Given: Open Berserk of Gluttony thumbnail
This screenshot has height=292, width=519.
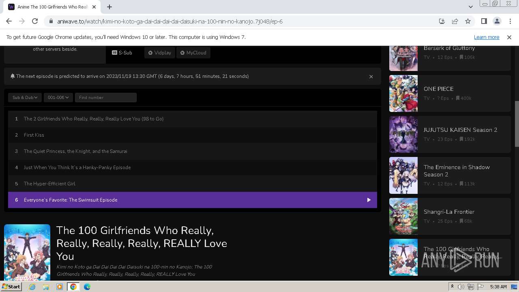Looking at the screenshot, I should 403,58.
